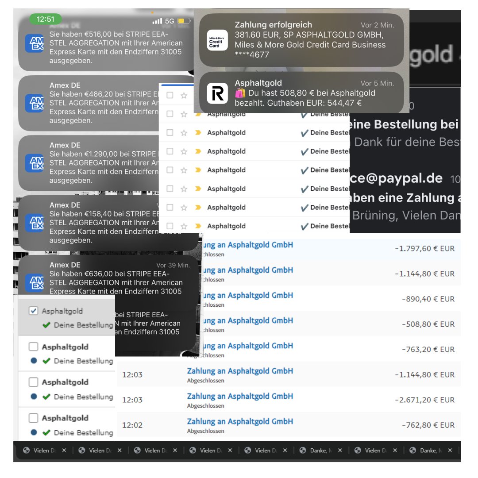478x478 pixels.
Task: Click 'Brüning, Vielen Dan' preview text
Action: [x=406, y=216]
